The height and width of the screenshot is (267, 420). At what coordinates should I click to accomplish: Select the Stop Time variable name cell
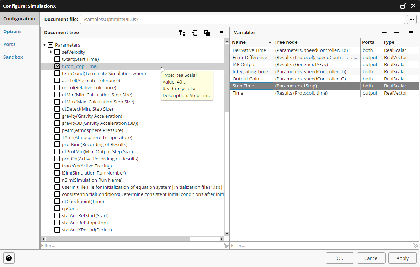tap(251, 86)
